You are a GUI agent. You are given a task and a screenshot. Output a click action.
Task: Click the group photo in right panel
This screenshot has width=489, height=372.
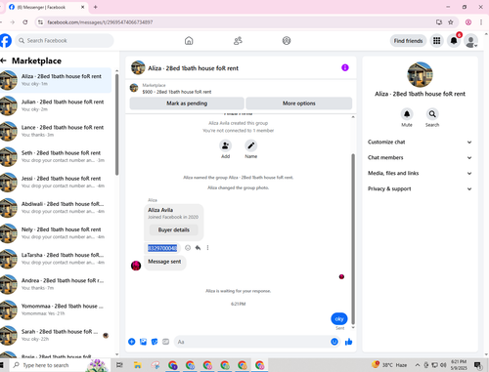click(420, 74)
